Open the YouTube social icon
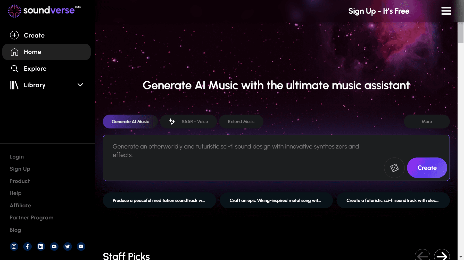Image resolution: width=464 pixels, height=260 pixels. [x=81, y=246]
